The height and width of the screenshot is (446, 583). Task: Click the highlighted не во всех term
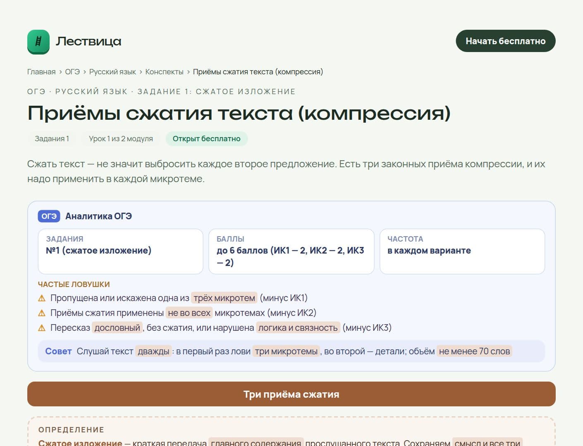click(x=189, y=313)
